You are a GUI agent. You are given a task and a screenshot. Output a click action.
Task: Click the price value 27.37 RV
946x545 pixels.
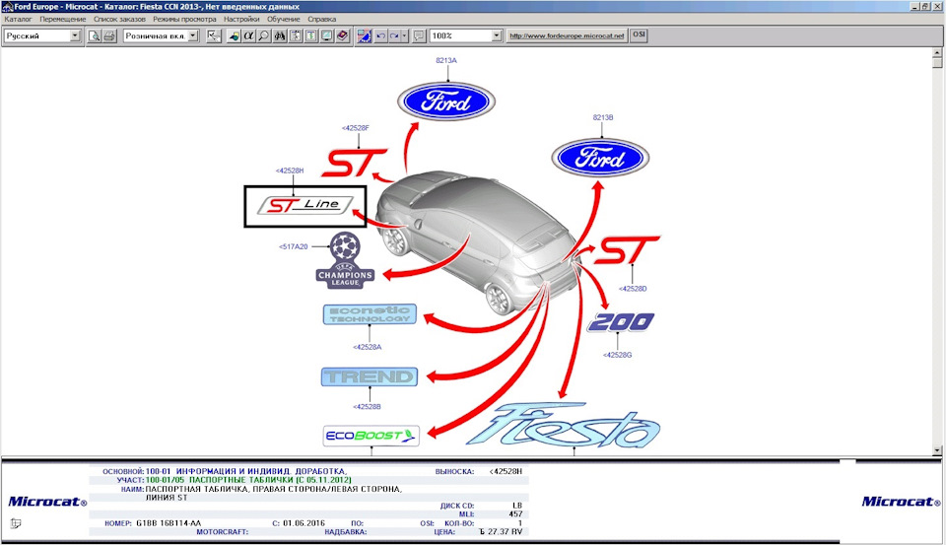pos(501,532)
